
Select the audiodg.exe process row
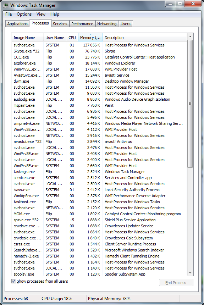[99, 99]
